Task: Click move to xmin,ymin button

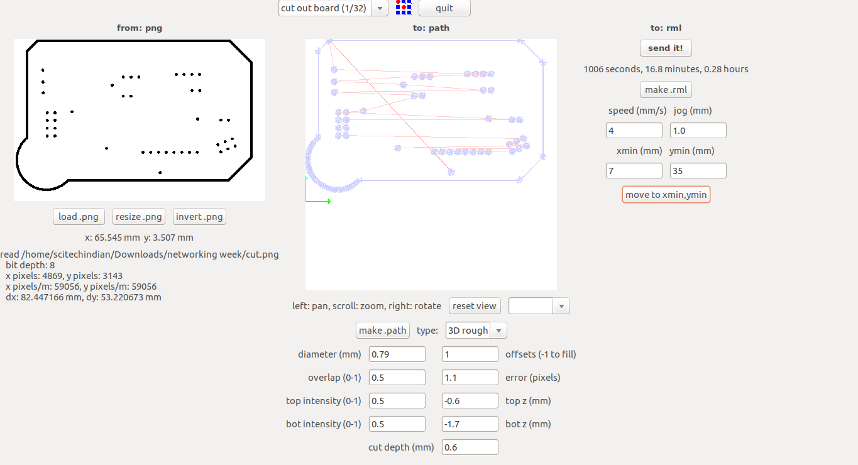Action: [x=666, y=195]
